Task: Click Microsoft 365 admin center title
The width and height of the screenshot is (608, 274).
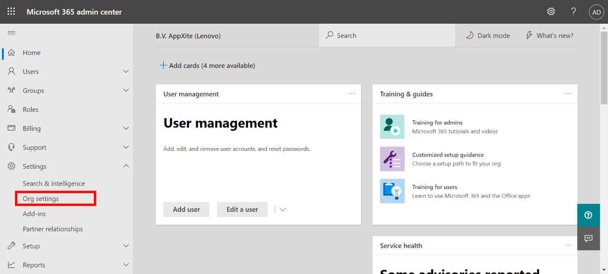Action: point(74,12)
